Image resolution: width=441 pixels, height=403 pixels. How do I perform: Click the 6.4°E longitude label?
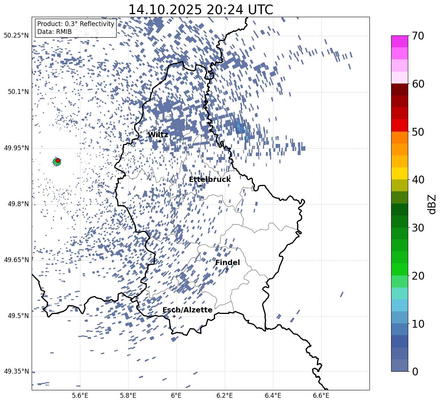273,396
